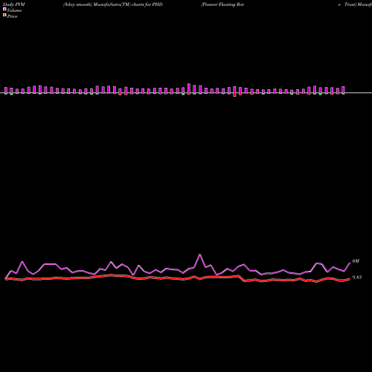Screen dimensions: 372x372
Task: Click the '9.85' price axis label
Action: (357, 278)
